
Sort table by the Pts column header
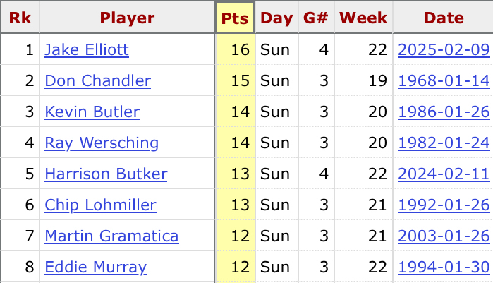[x=235, y=18]
